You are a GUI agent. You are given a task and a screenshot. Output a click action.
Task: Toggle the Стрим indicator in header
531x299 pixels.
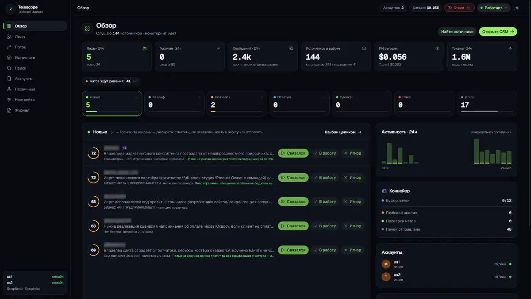[459, 8]
